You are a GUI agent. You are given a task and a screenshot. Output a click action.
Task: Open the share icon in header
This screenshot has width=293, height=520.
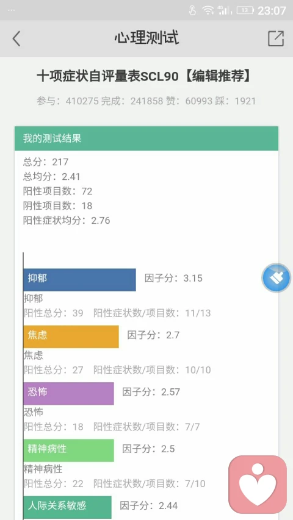coord(276,38)
